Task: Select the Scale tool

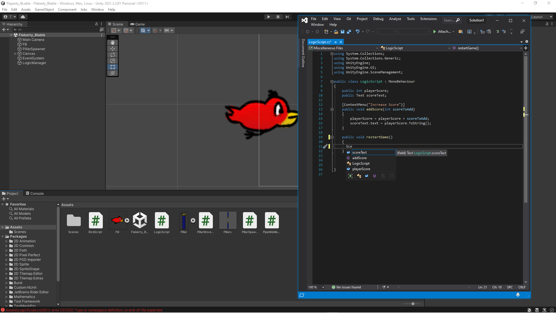Action: click(x=112, y=61)
